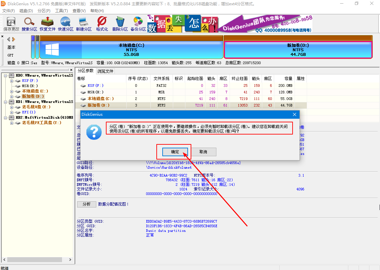The image size is (380, 270).
Task: Click the drive icon beside 老毛桃PE工具盘 (Y:)
Action: 17,123
